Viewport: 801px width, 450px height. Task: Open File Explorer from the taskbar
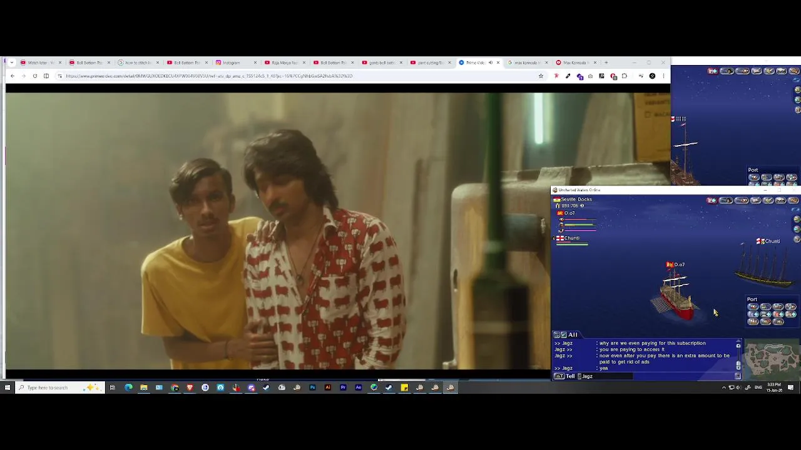[x=144, y=387]
